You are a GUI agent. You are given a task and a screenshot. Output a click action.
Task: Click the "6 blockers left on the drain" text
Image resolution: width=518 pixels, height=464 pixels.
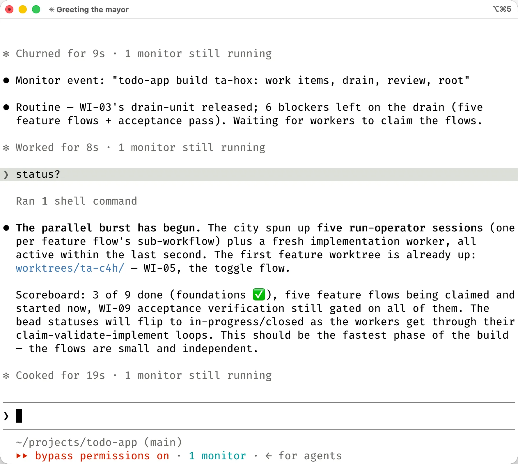(x=355, y=107)
